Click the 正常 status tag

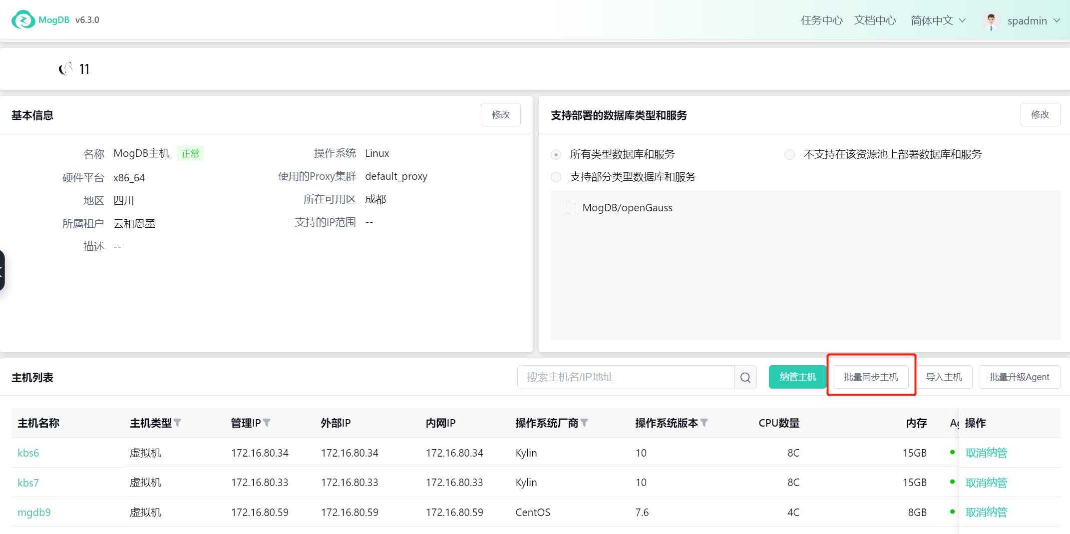tap(190, 153)
